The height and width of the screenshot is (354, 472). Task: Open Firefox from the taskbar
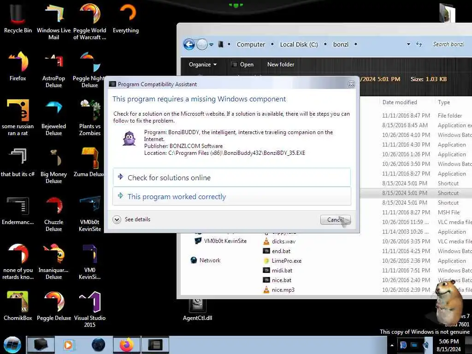(x=127, y=345)
